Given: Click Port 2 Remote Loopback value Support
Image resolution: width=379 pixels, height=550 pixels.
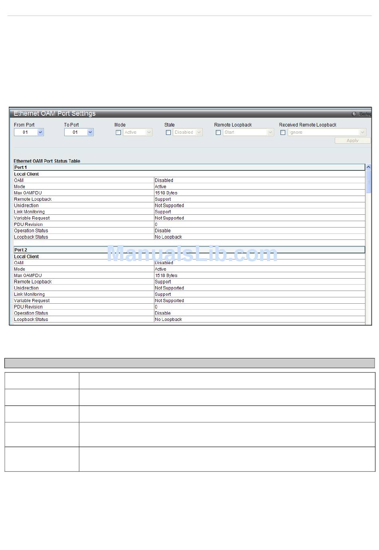Looking at the screenshot, I should (x=163, y=282).
